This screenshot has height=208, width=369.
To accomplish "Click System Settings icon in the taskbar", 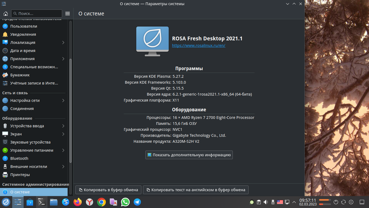I will 18,202.
